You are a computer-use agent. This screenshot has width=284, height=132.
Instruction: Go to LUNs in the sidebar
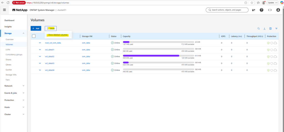[8, 50]
